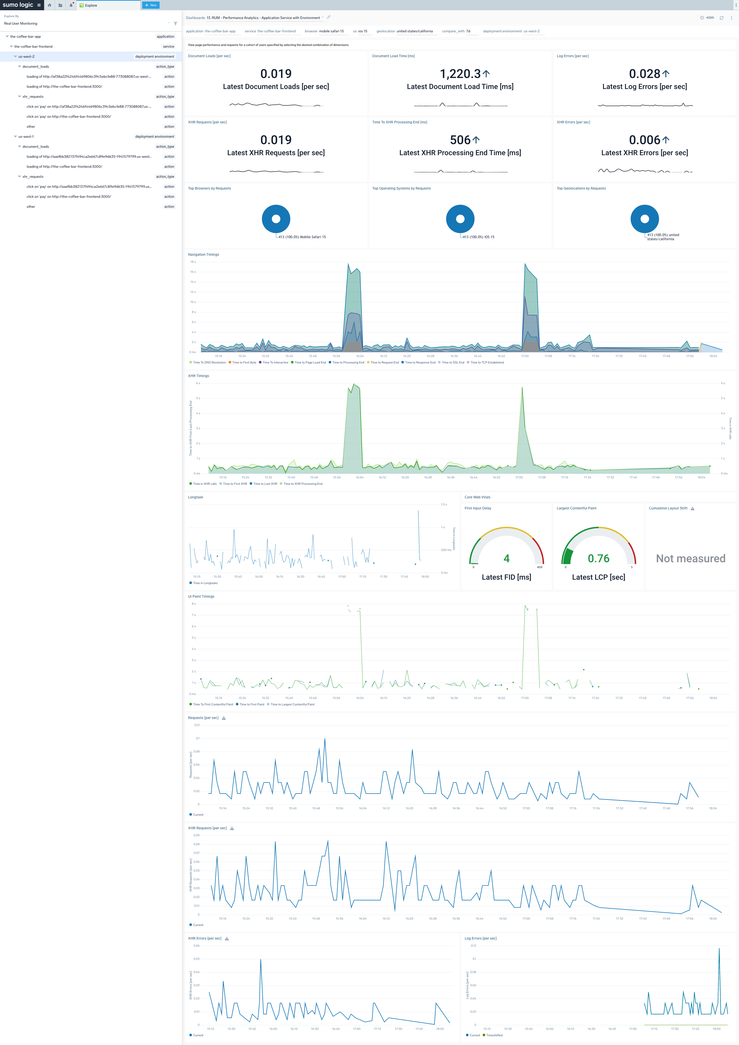The image size is (739, 1045).
Task: Switch to the Explore tab
Action: [x=91, y=5]
